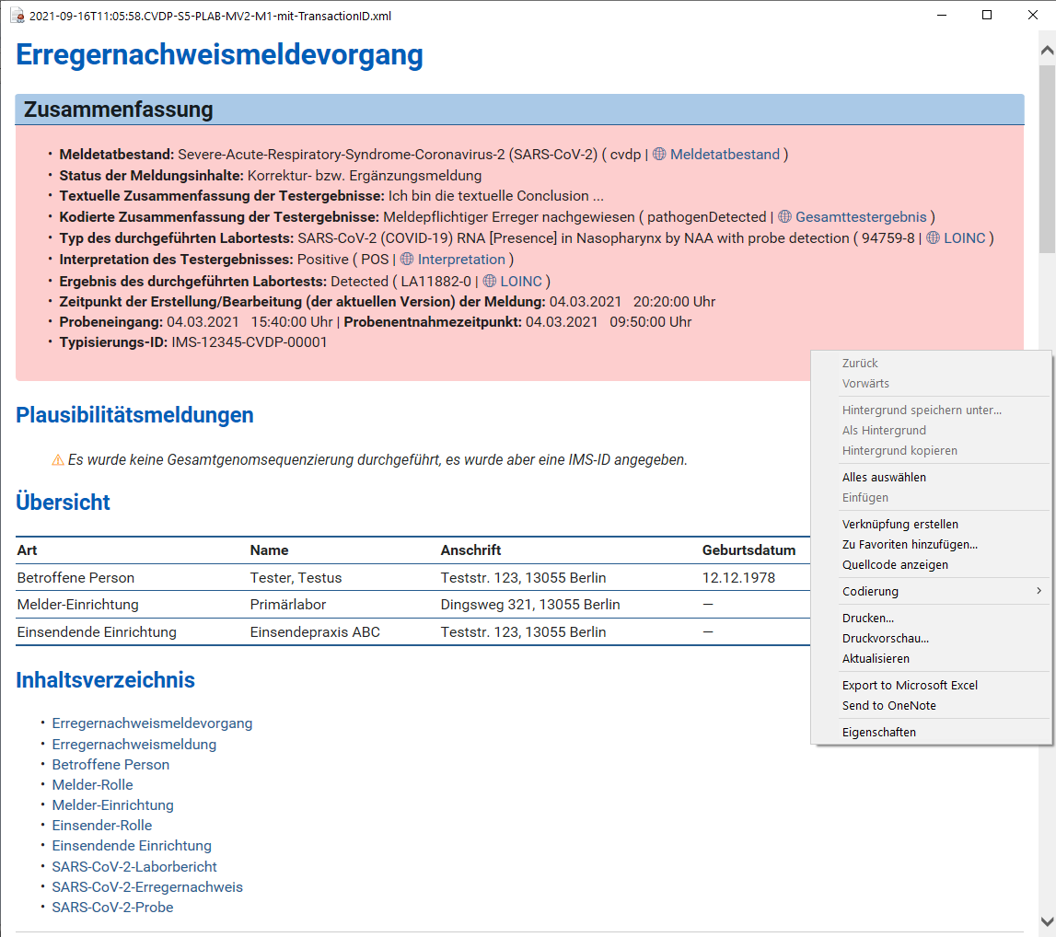1056x937 pixels.
Task: Click globe icon beside Gesamttestergebnis
Action: 784,217
